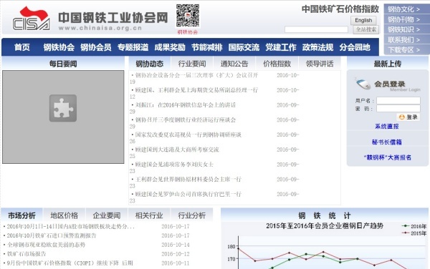The width and height of the screenshot is (430, 269).
Task: Open article 顾建国会见浦项常务李刘庆女士
Action: pyautogui.click(x=174, y=165)
